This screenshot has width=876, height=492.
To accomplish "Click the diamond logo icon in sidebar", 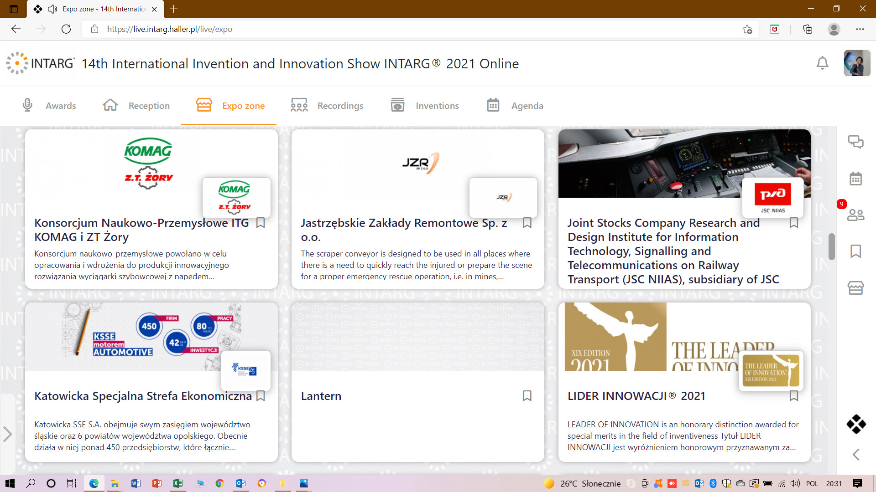I will pos(856,424).
